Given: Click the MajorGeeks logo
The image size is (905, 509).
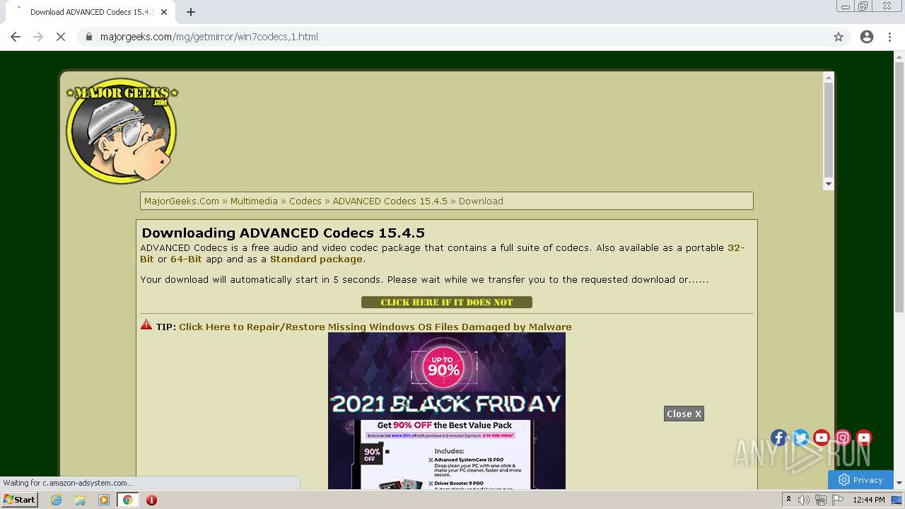Looking at the screenshot, I should tap(122, 131).
